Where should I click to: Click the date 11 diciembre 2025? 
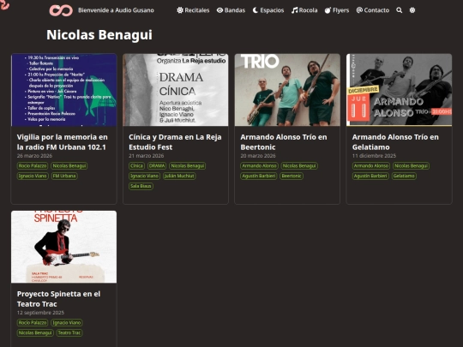tap(374, 156)
